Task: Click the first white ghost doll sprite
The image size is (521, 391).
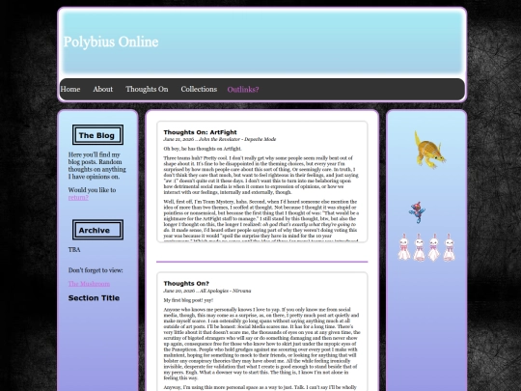Action: point(404,247)
